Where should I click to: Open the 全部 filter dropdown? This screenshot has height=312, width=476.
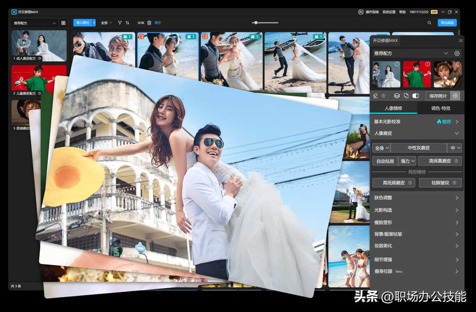106,23
